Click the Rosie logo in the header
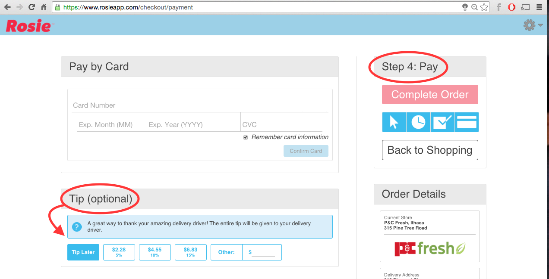 coord(28,26)
